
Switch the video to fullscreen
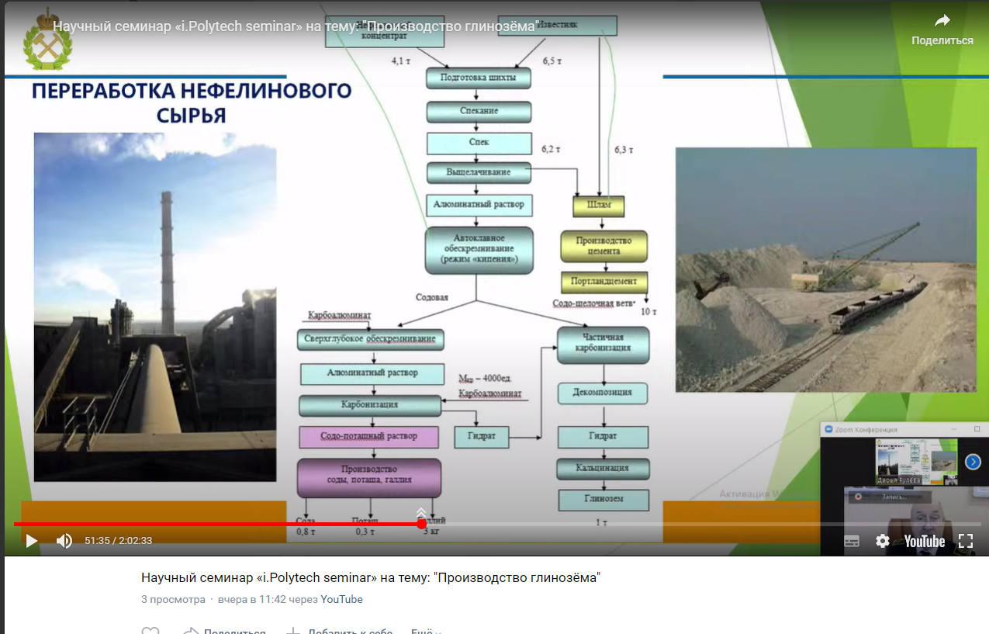point(966,541)
